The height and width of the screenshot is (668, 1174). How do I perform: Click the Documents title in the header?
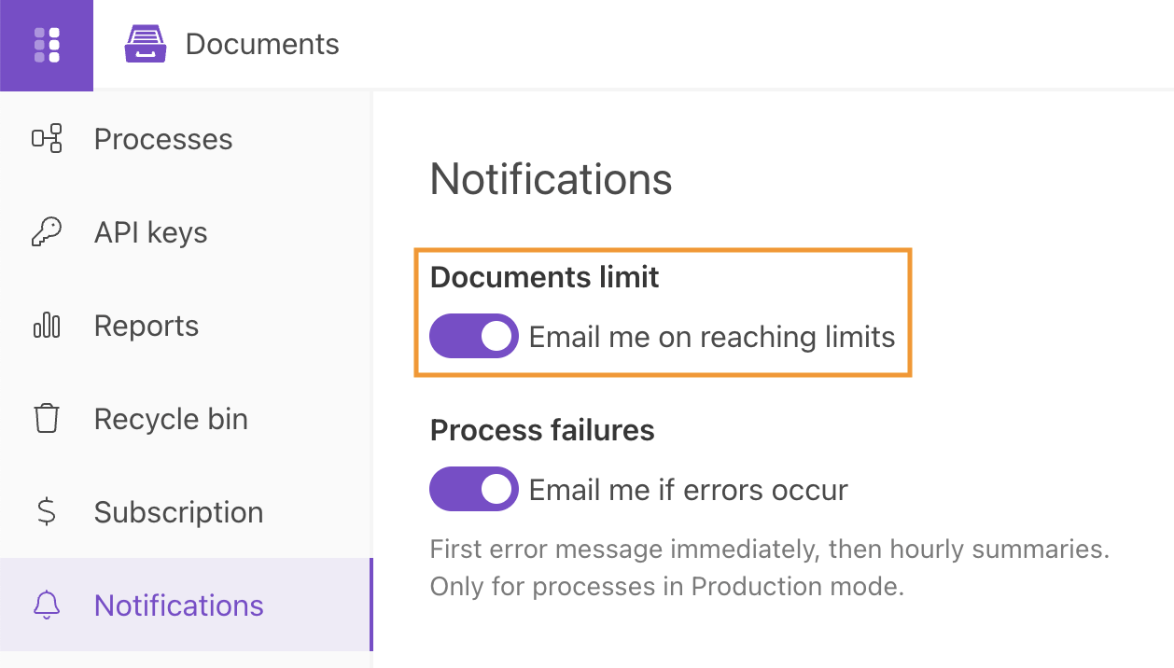pyautogui.click(x=262, y=43)
